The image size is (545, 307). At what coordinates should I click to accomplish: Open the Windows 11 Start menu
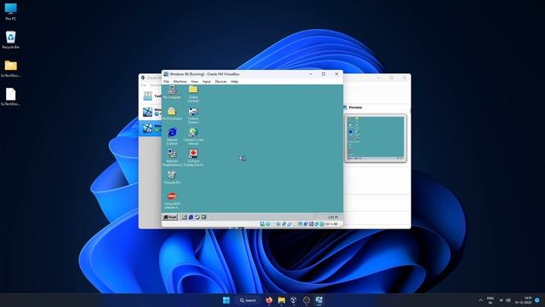coord(227,300)
